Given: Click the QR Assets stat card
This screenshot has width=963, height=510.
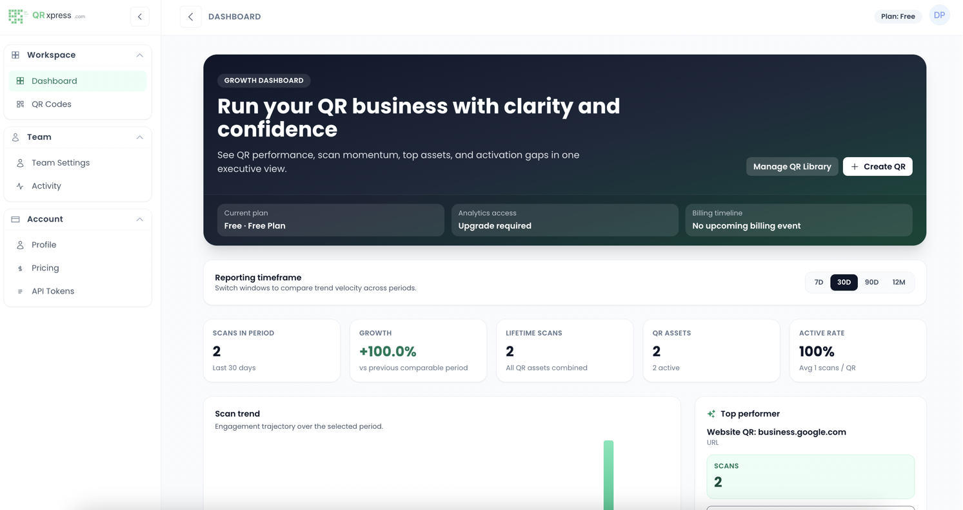Looking at the screenshot, I should click(x=711, y=351).
